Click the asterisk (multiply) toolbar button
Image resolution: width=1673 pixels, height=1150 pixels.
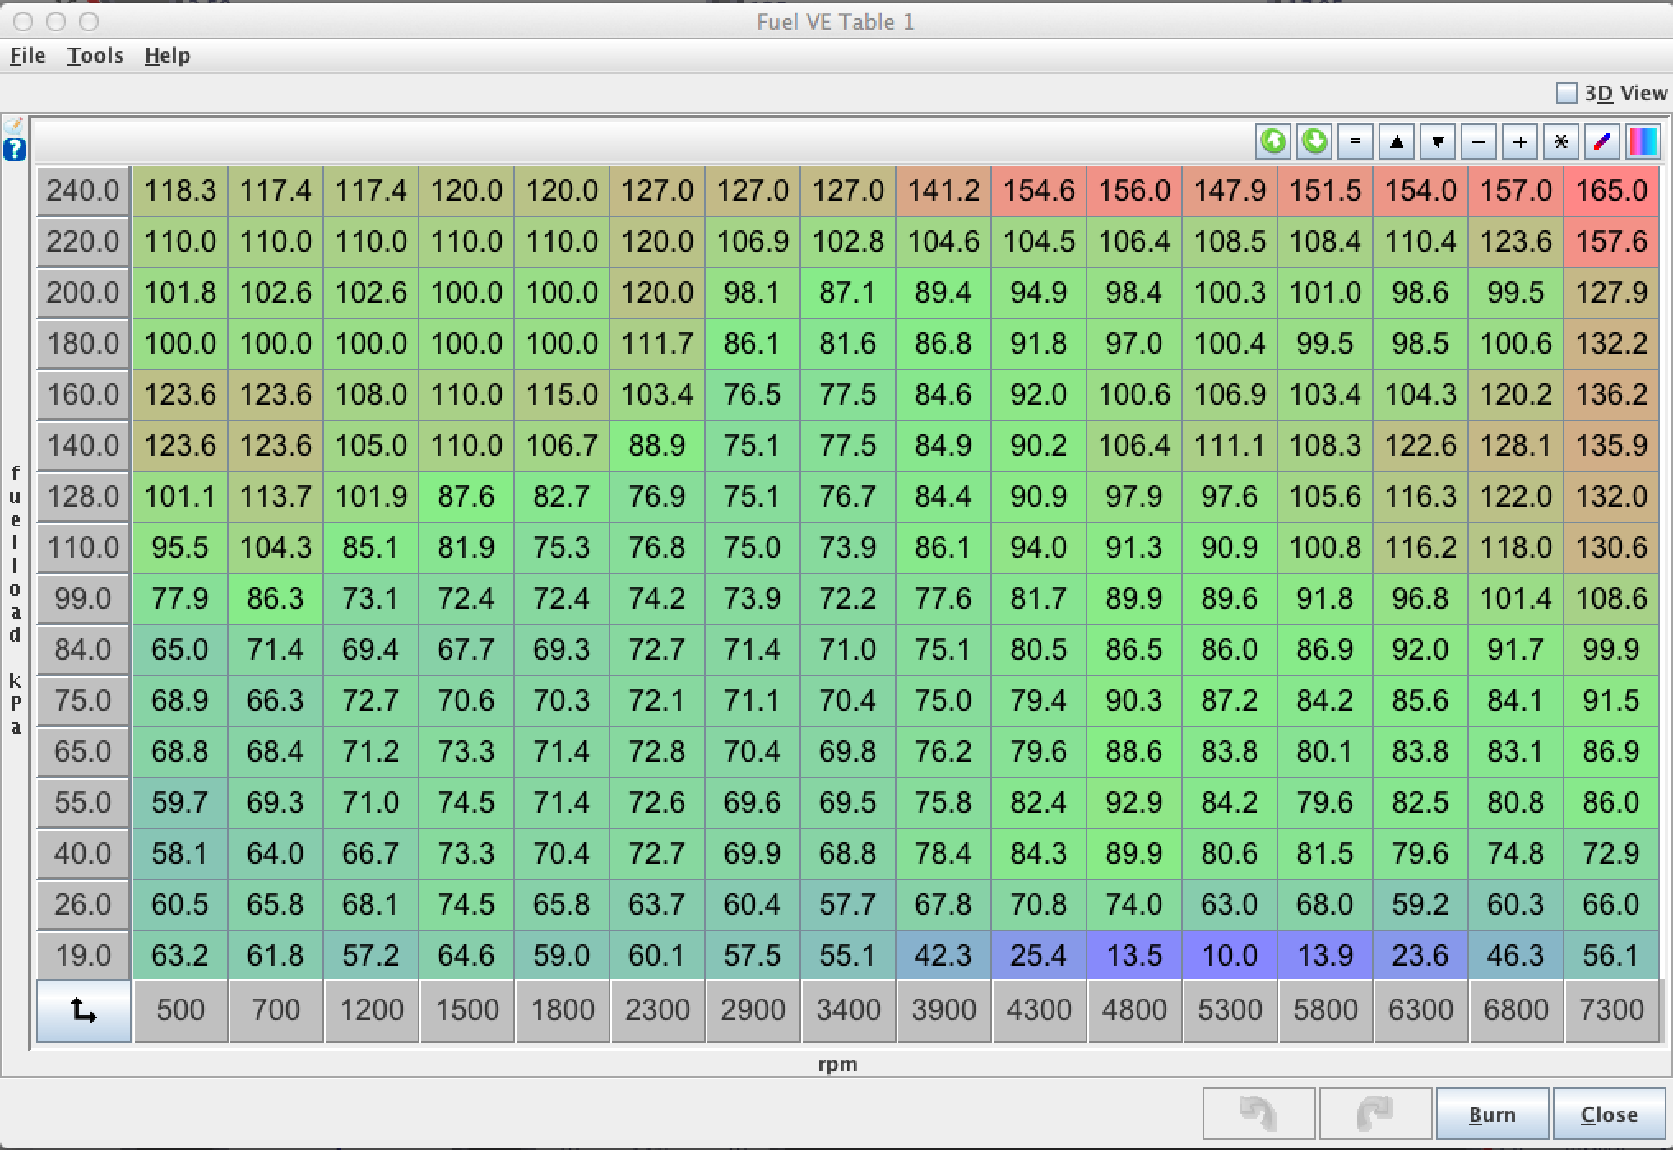coord(1560,141)
